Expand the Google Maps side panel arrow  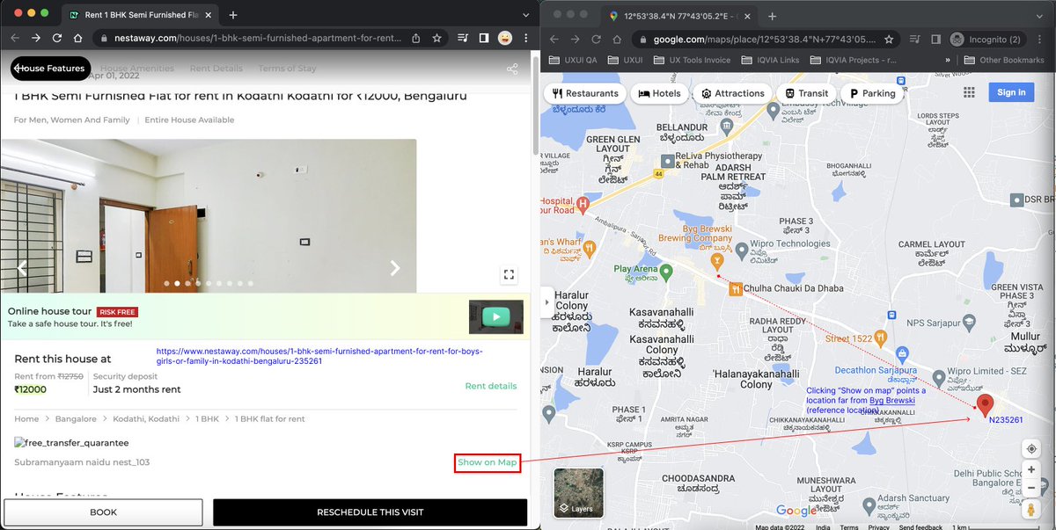click(547, 302)
